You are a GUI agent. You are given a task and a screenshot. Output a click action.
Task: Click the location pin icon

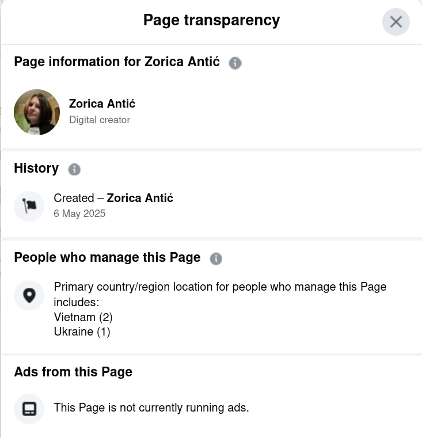(29, 295)
